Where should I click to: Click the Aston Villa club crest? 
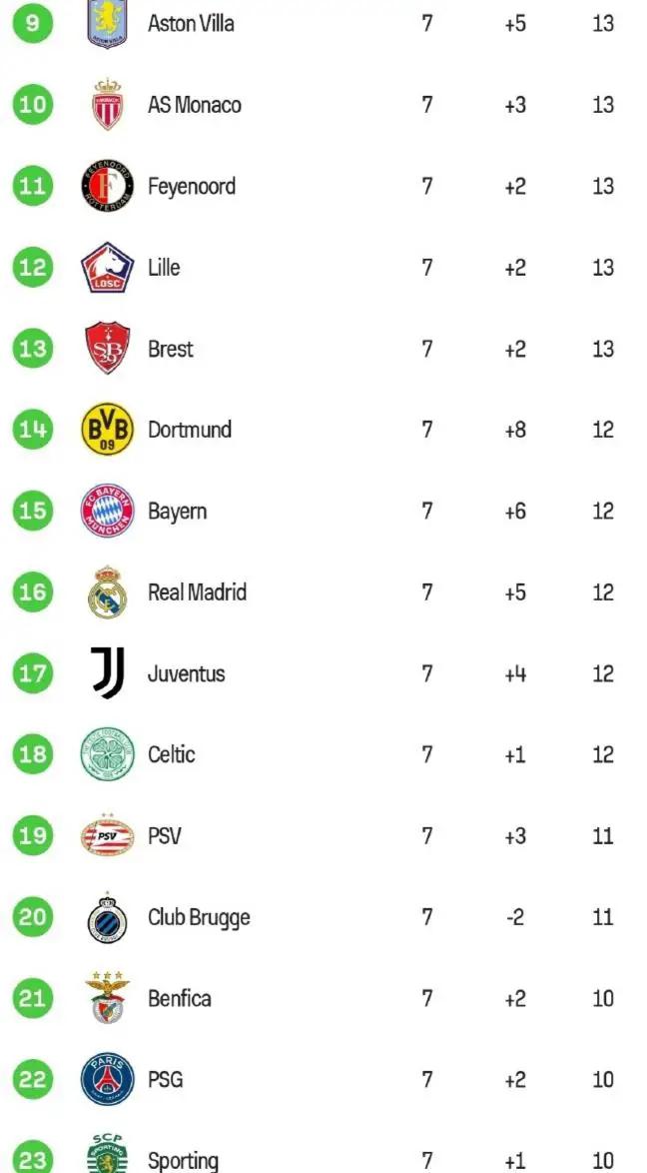[107, 24]
